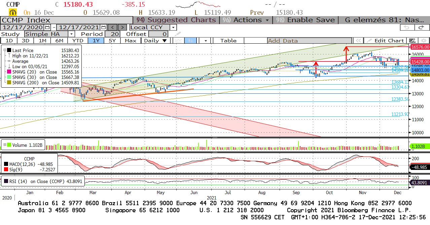Viewport: 430px width, 225px height.
Task: Open the chart type dropdown arrow
Action: tap(205, 41)
